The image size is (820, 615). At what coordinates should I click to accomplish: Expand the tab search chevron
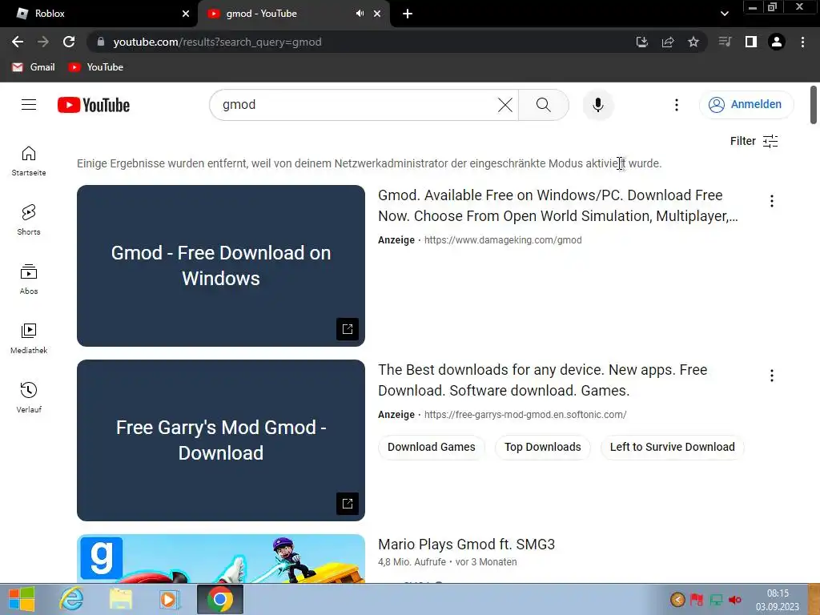coord(724,14)
